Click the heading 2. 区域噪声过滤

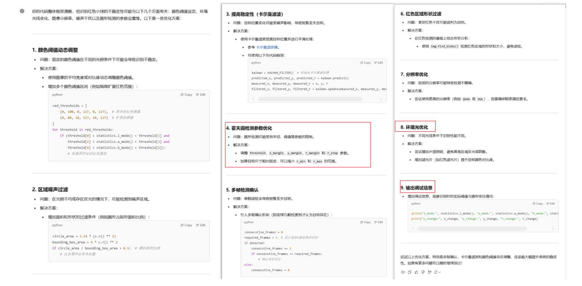point(50,189)
